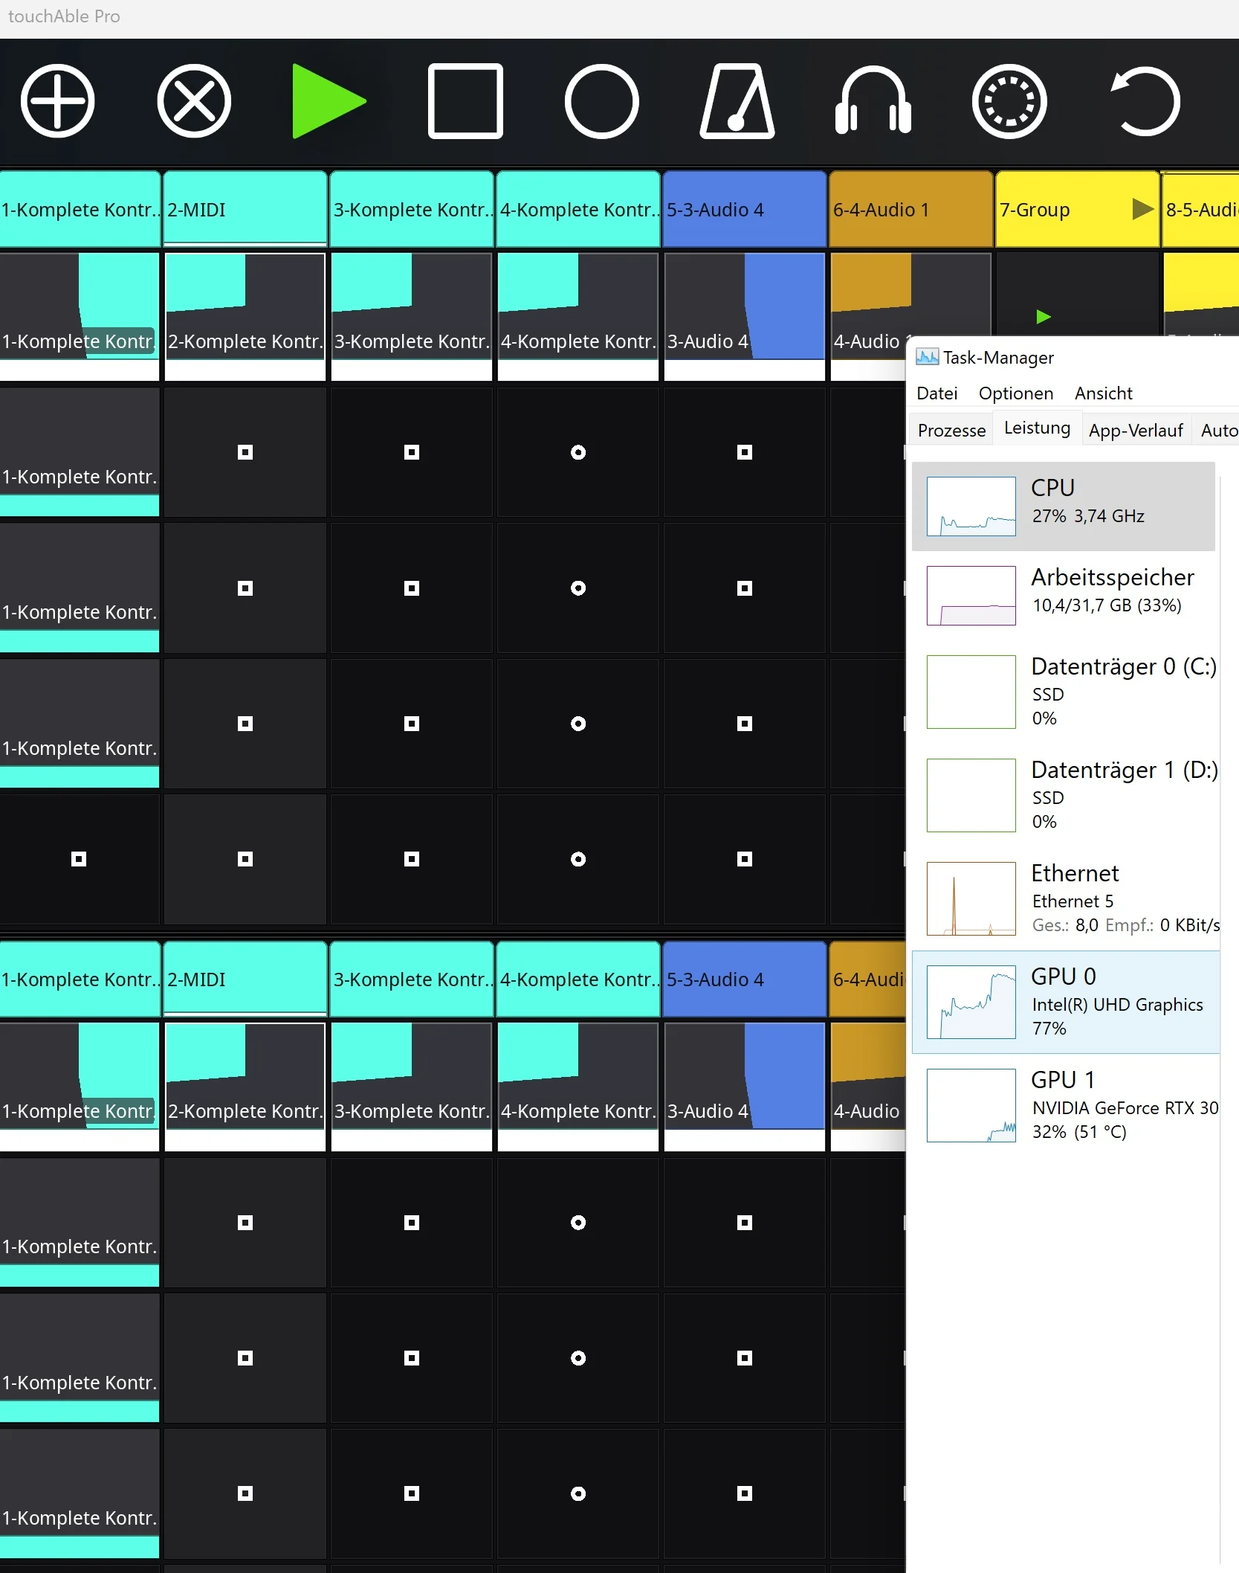Click the first 3-Komplete stop square in lower grid
1239x1573 pixels.
click(412, 1223)
